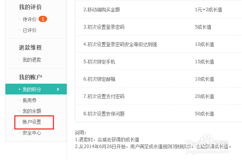This screenshot has width=242, height=160.
Task: Go to 我的退款 refunds page
Action: point(32,60)
